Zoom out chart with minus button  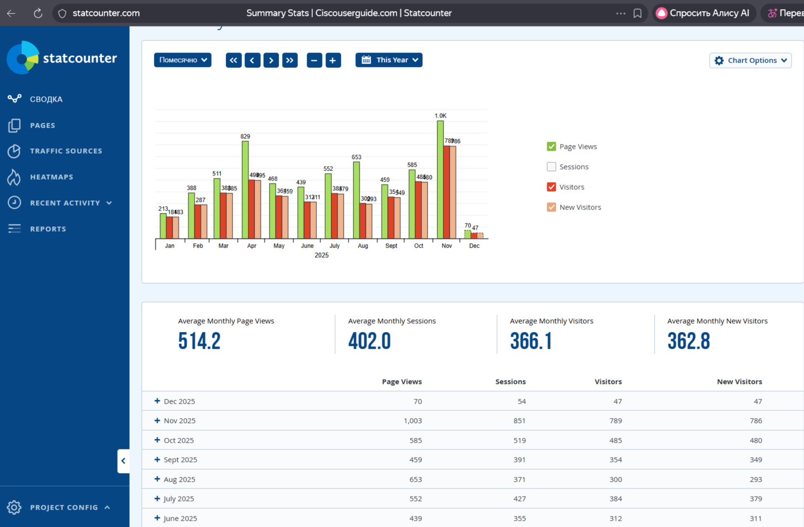(314, 60)
